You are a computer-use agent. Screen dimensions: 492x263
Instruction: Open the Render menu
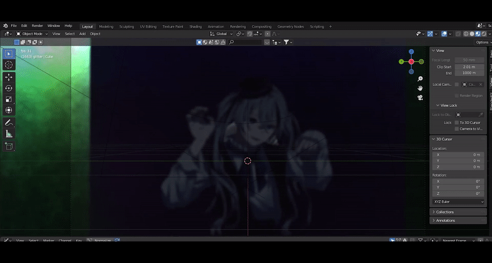click(38, 26)
